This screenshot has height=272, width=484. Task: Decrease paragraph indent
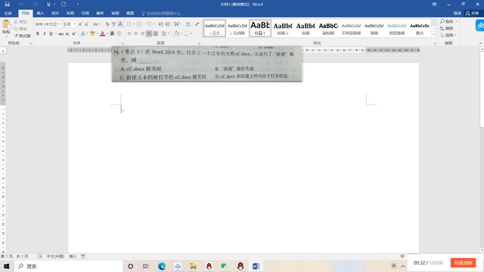tap(160, 24)
